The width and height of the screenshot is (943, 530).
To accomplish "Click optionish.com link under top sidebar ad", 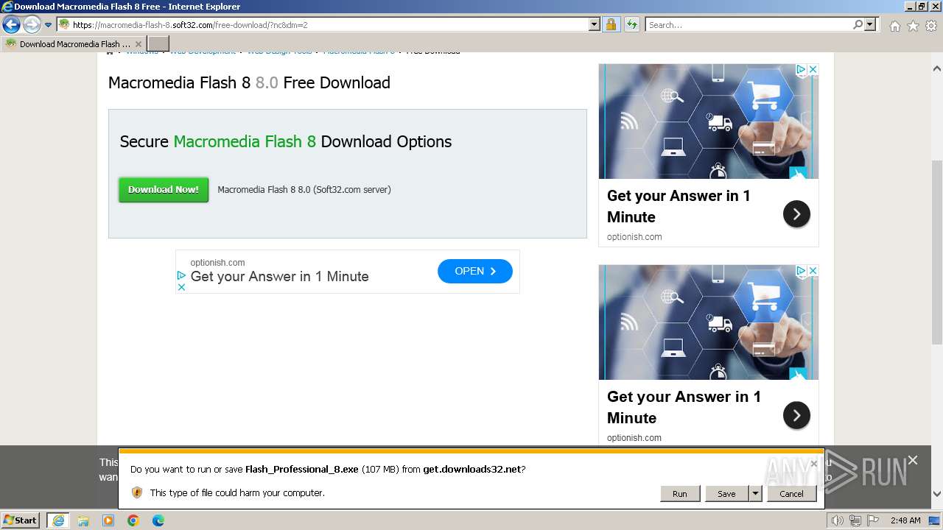I will click(634, 236).
